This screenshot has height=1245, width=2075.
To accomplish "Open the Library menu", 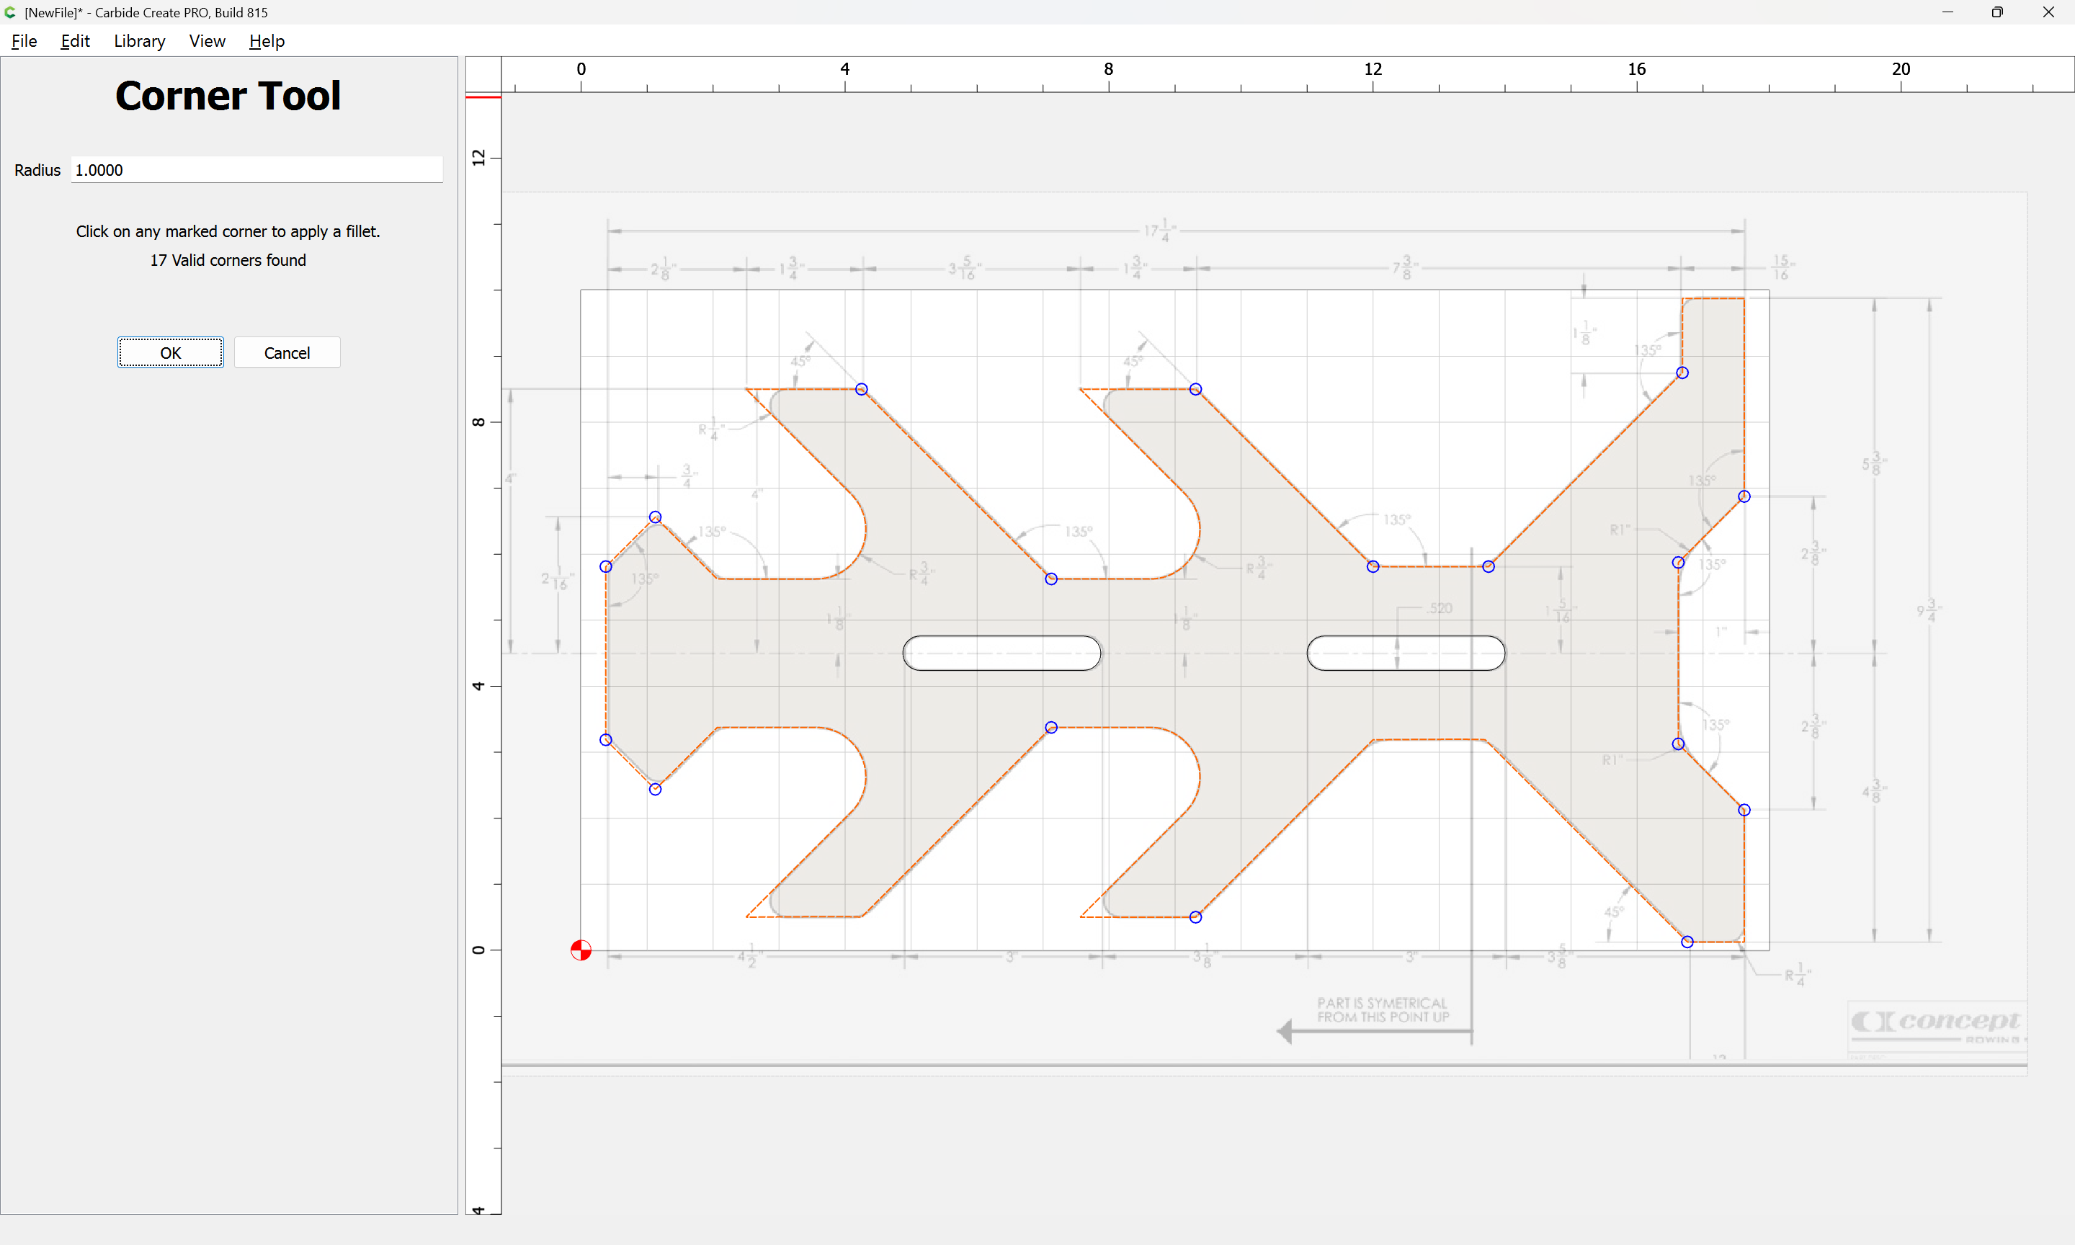I will (x=139, y=40).
